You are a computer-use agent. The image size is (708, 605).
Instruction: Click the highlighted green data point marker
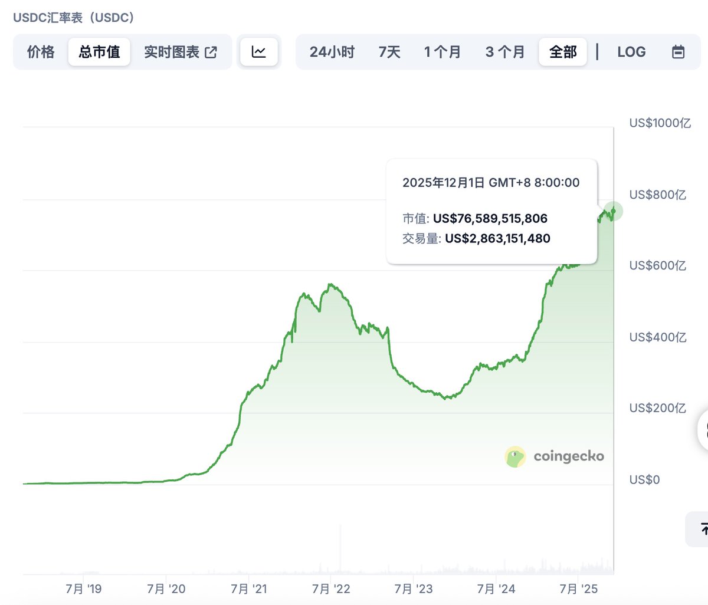[614, 211]
